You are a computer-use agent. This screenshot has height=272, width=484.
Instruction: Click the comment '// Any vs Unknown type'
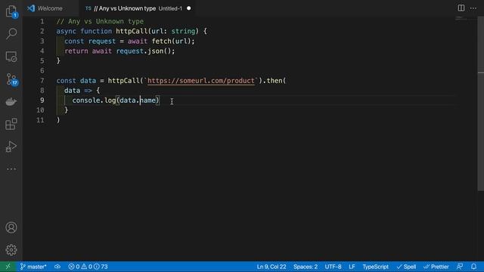pos(100,21)
